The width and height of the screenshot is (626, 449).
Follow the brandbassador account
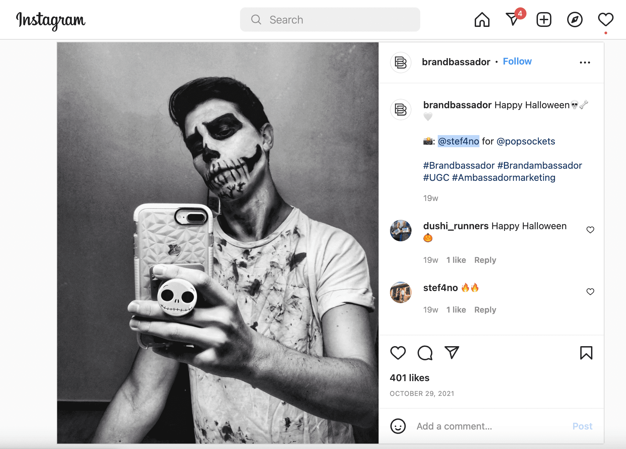[517, 62]
